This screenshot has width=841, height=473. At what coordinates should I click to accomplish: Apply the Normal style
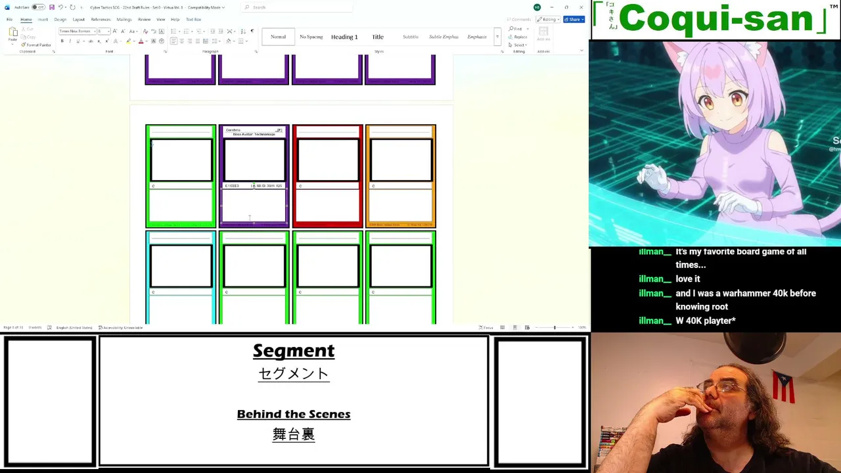pos(278,37)
